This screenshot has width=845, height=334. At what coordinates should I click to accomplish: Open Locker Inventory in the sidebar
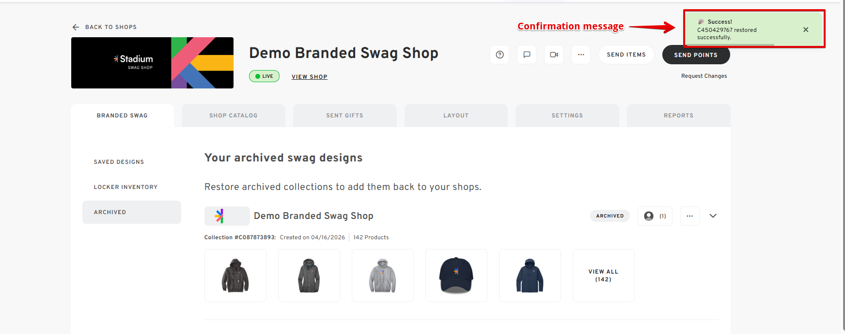pos(125,187)
